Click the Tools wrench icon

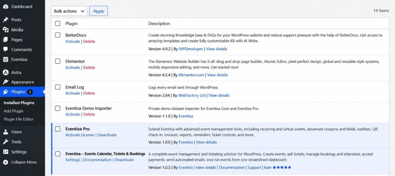point(5,142)
